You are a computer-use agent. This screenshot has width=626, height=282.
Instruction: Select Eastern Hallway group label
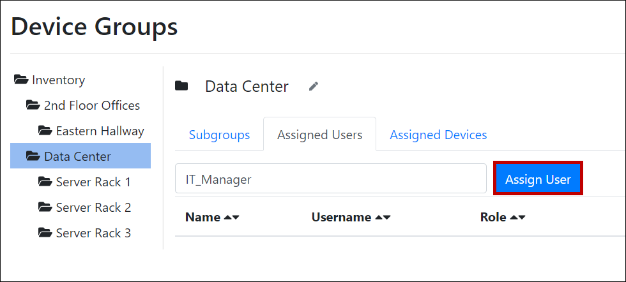pyautogui.click(x=100, y=131)
